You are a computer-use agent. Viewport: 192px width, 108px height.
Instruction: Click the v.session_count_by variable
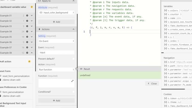point(180,33)
